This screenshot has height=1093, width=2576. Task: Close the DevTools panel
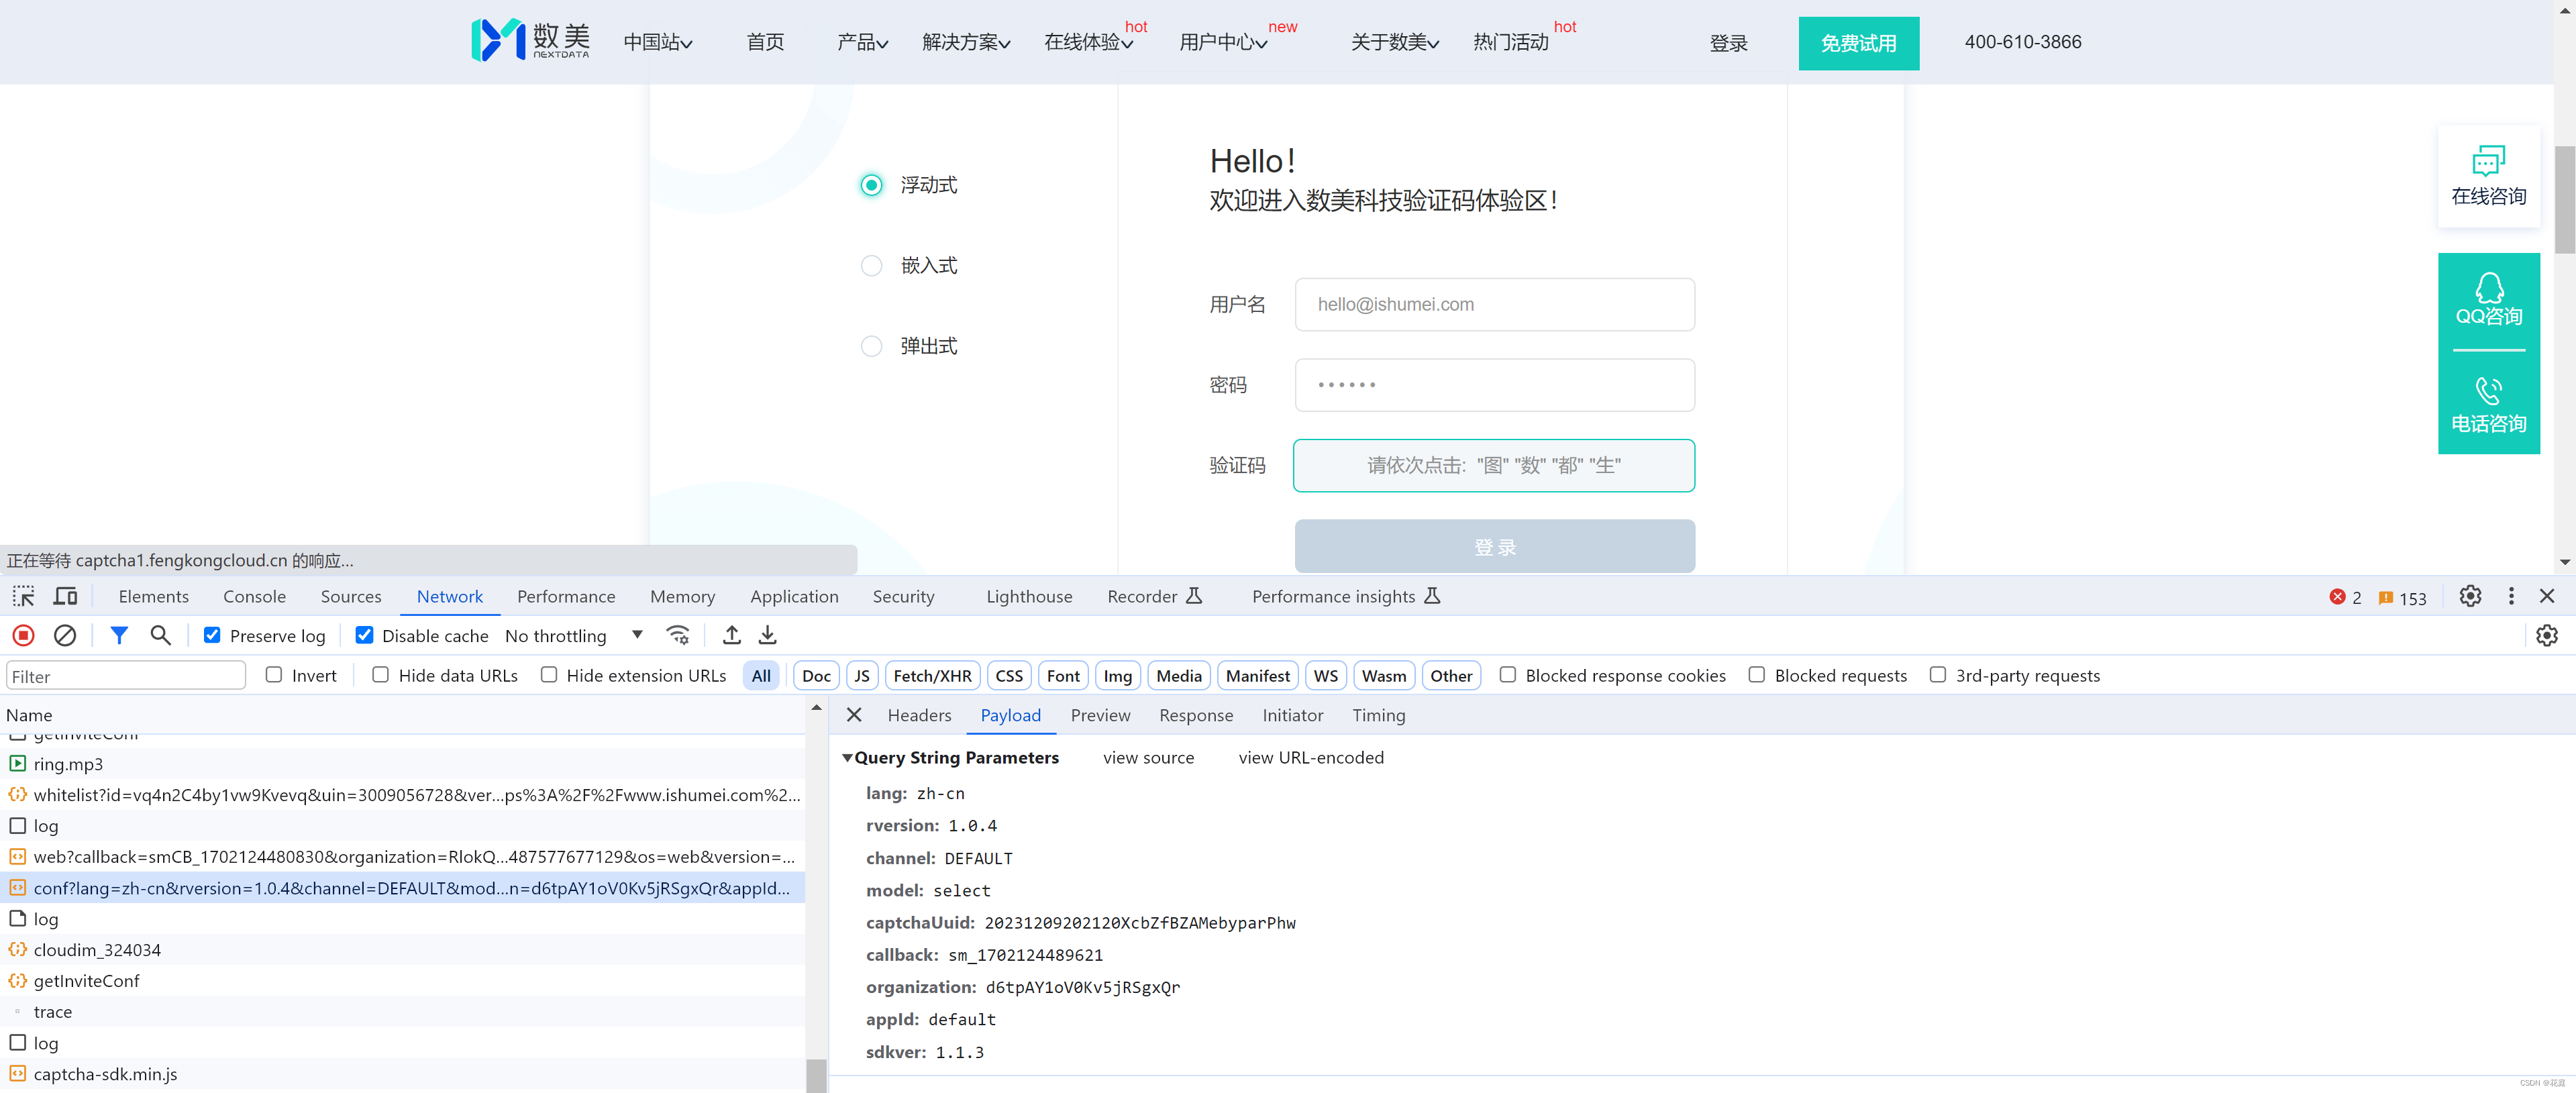(x=2547, y=596)
